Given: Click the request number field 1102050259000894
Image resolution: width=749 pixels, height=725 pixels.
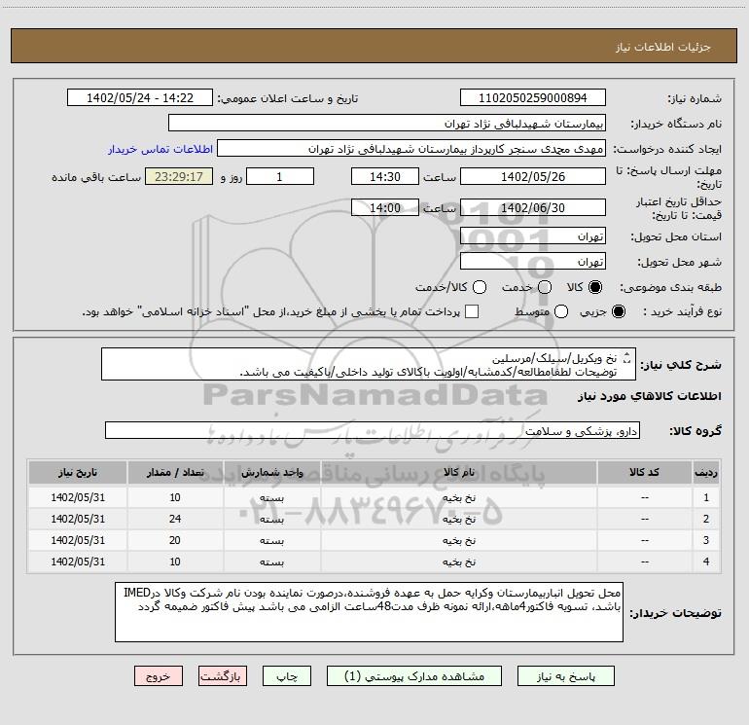Looking at the screenshot, I should point(532,98).
